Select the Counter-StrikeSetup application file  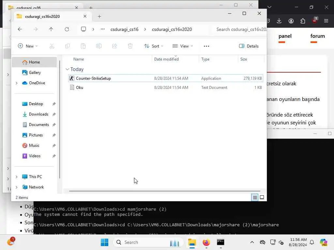[x=165, y=78]
